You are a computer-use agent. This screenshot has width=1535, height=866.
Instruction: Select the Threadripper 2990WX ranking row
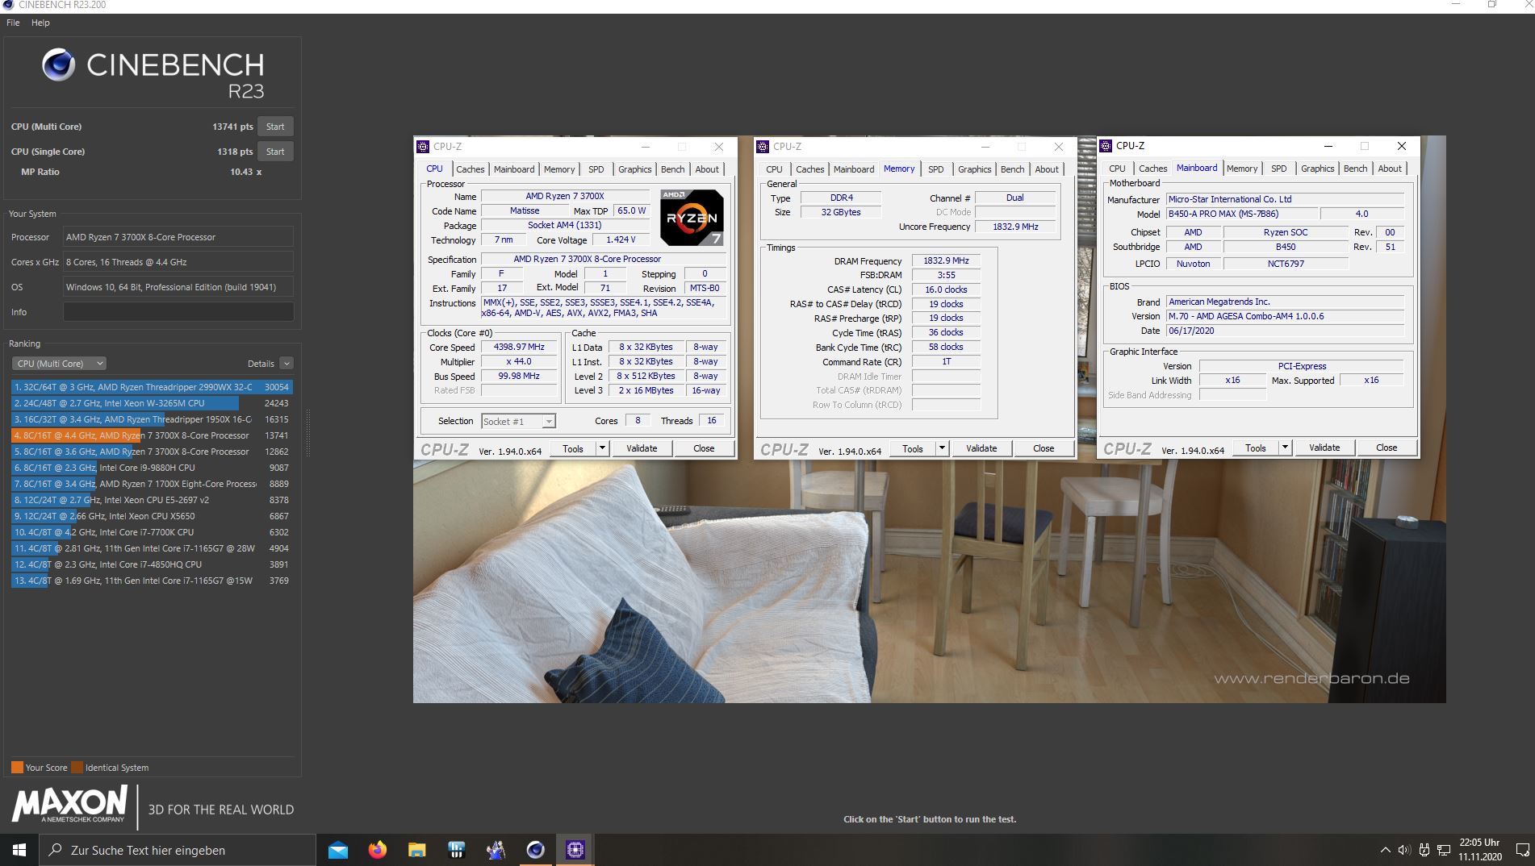(x=152, y=387)
